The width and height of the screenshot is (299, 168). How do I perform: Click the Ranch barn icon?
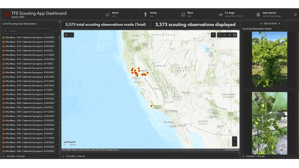tap(108, 15)
